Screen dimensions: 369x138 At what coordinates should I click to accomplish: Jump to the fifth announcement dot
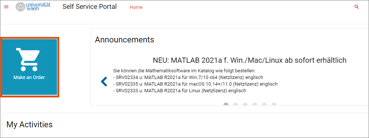265,104
